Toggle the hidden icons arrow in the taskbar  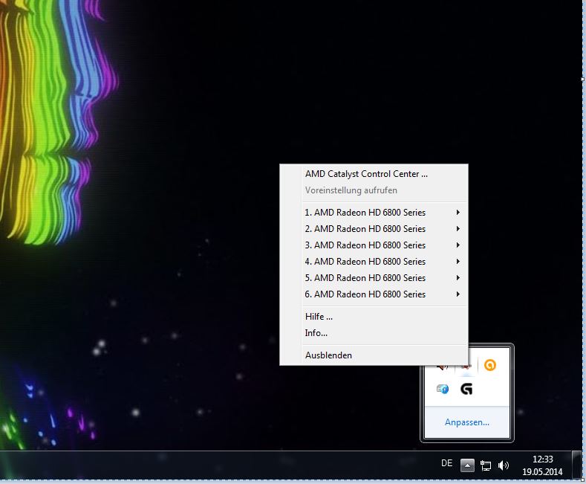point(467,465)
